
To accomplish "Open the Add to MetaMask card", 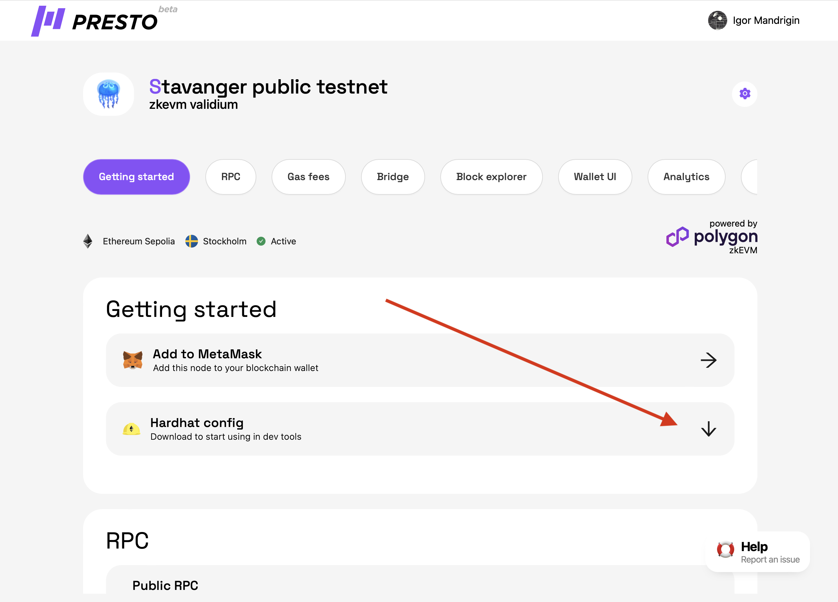I will (420, 360).
